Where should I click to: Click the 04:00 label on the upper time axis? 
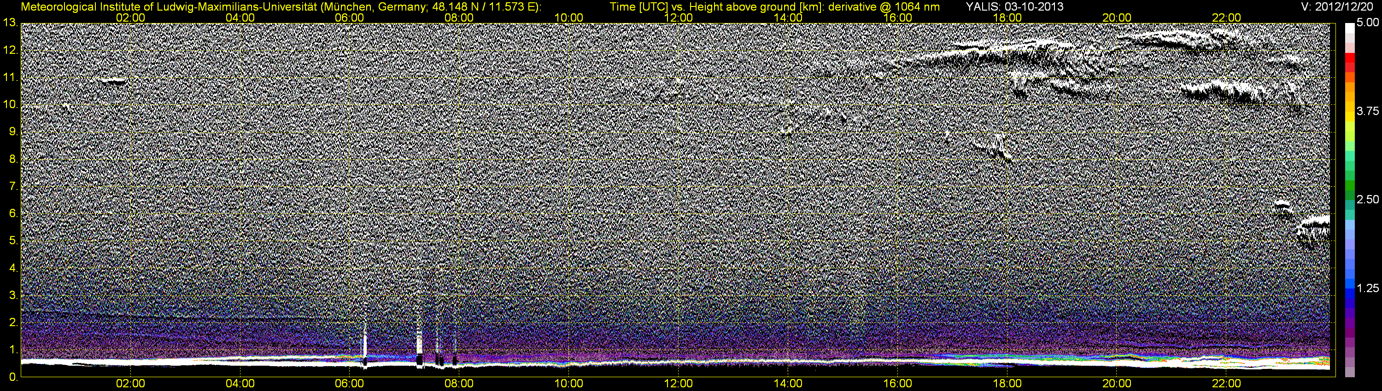tap(240, 17)
